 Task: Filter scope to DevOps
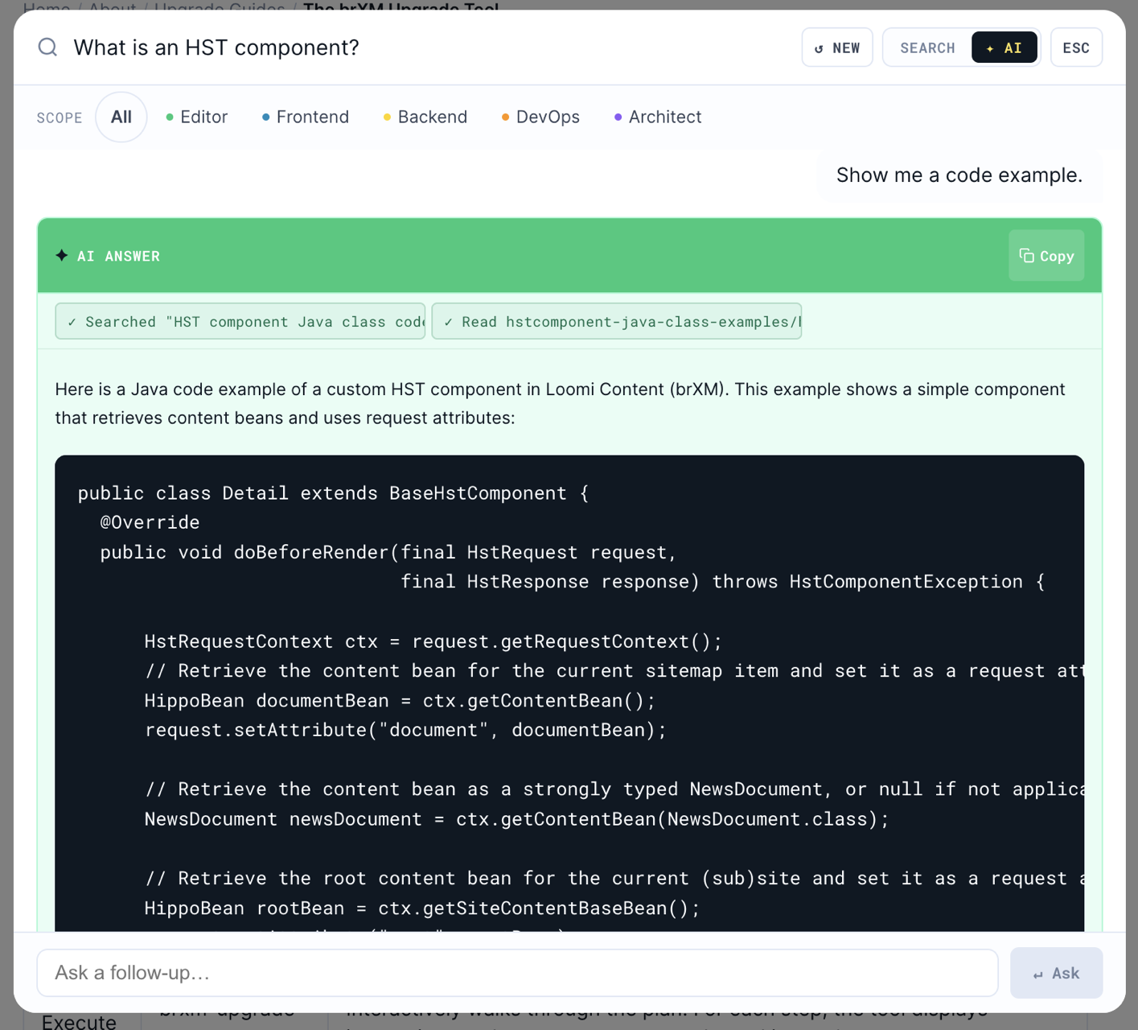(540, 117)
